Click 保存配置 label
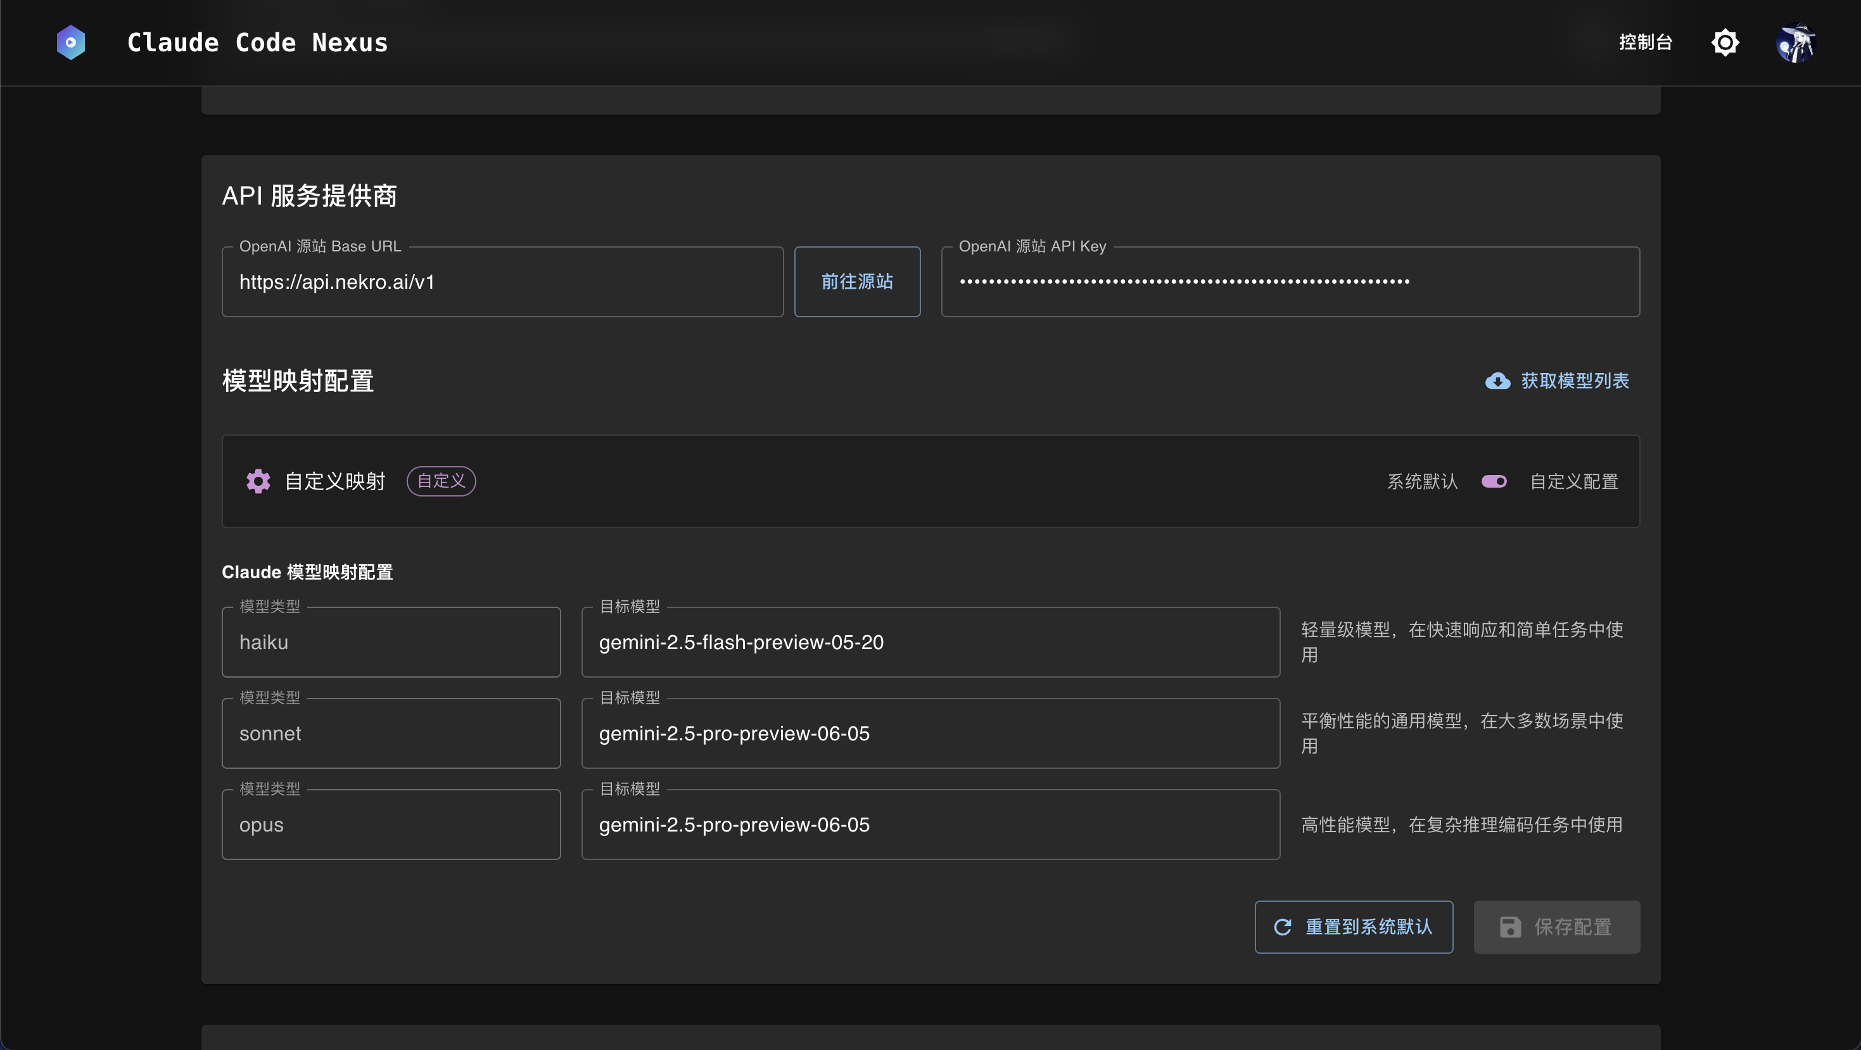 tap(1573, 927)
